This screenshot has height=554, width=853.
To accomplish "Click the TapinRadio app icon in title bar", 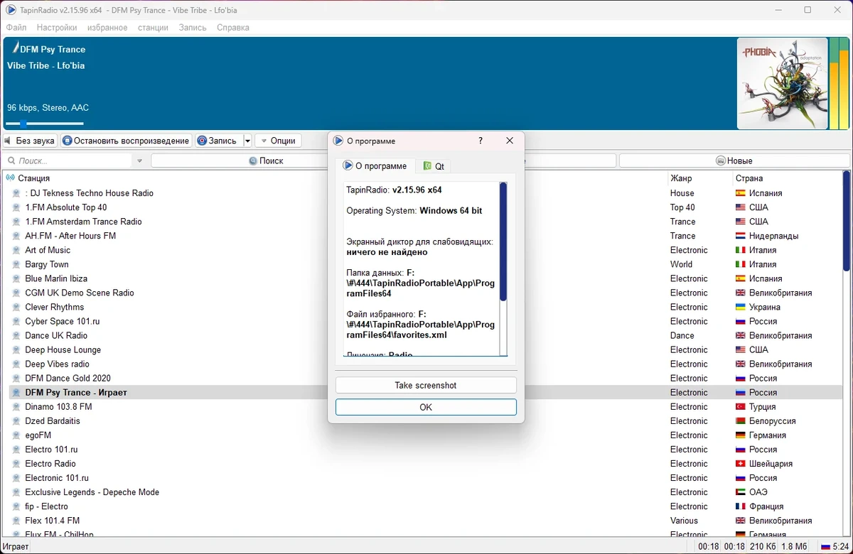I will pyautogui.click(x=11, y=10).
